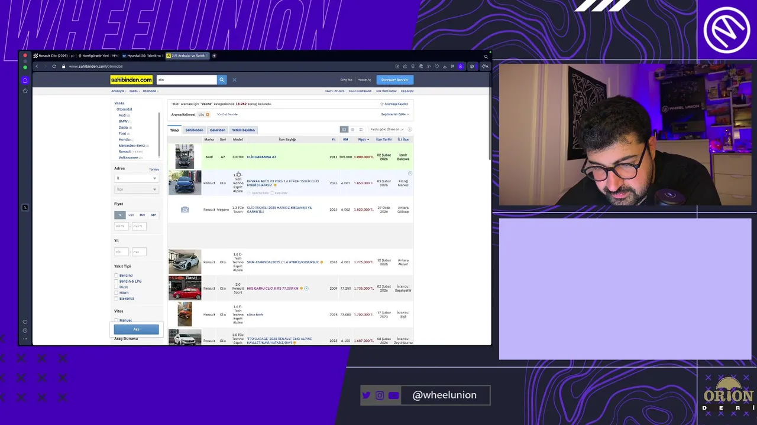Screen dimensions: 757x425
Task: Switch to the grid gallery view icon
Action: 361,129
